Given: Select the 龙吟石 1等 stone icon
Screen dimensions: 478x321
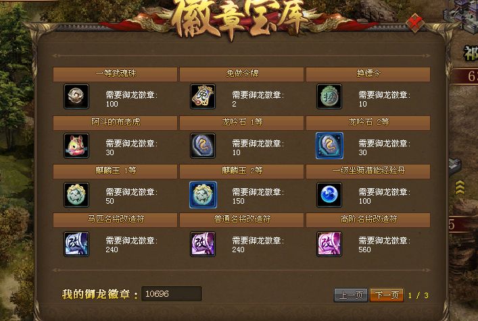Looking at the screenshot, I should 203,146.
